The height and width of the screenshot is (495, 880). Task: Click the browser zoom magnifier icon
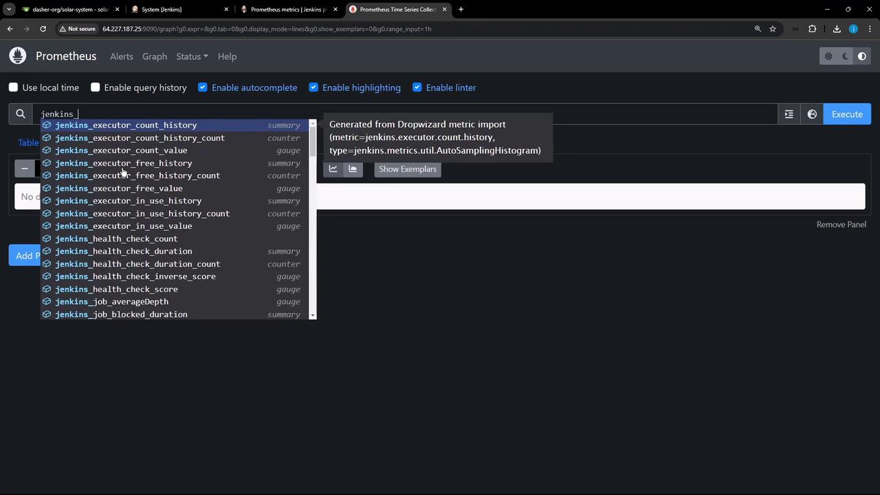pyautogui.click(x=758, y=29)
